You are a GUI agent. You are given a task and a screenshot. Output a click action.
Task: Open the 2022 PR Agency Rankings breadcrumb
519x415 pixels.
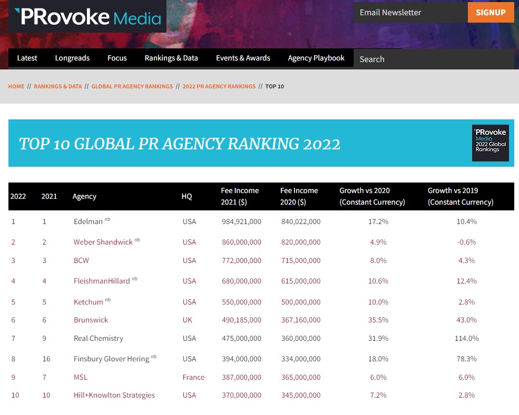(x=219, y=86)
